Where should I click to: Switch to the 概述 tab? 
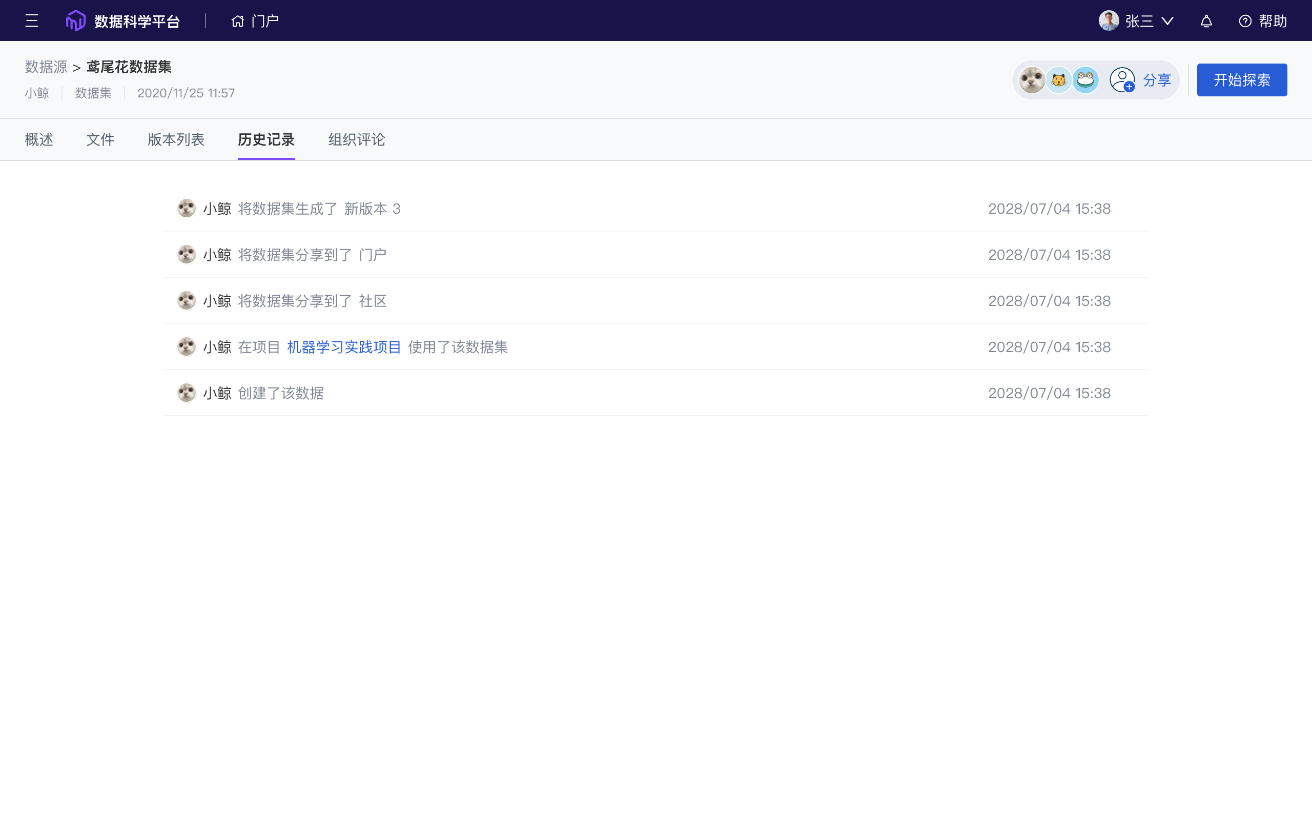tap(39, 139)
